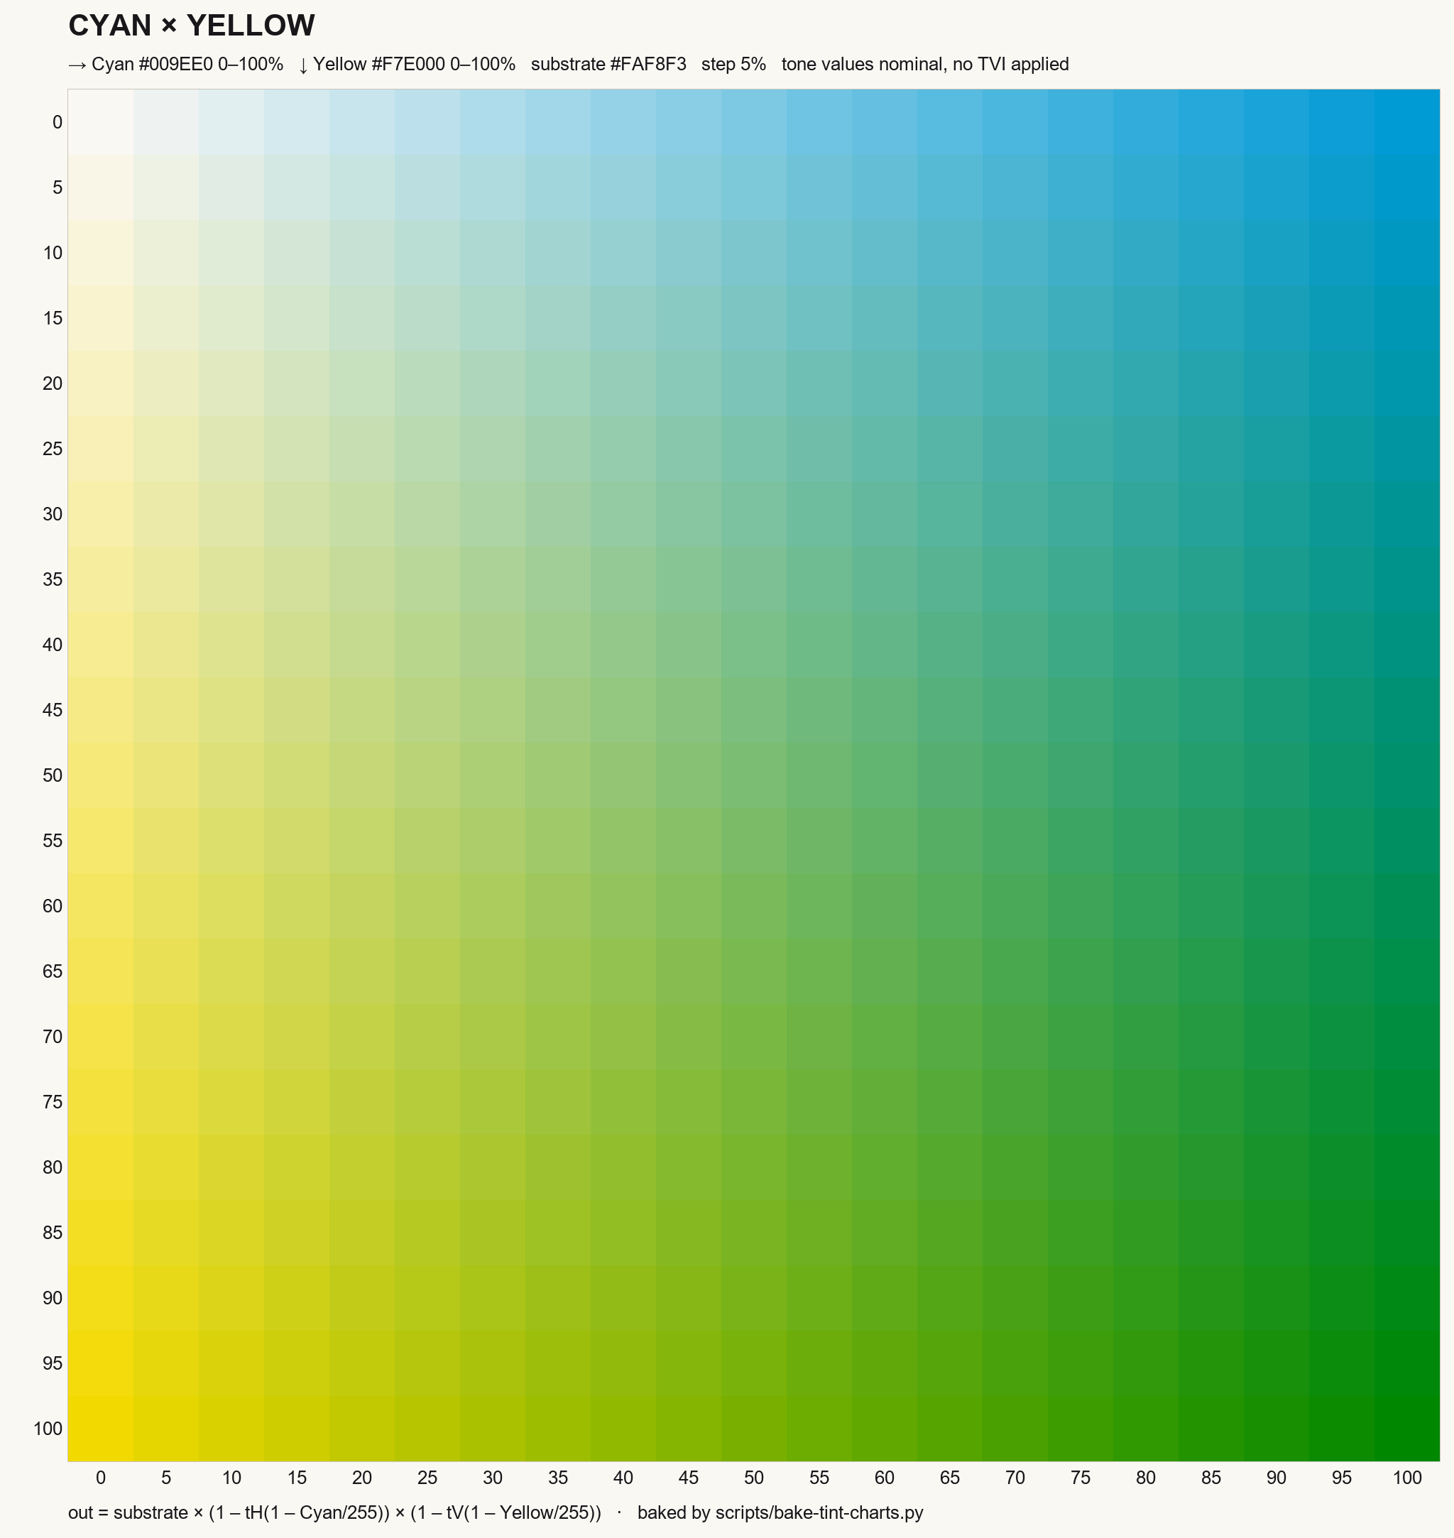
Task: Click the bottom column label 100
Action: click(1407, 1478)
